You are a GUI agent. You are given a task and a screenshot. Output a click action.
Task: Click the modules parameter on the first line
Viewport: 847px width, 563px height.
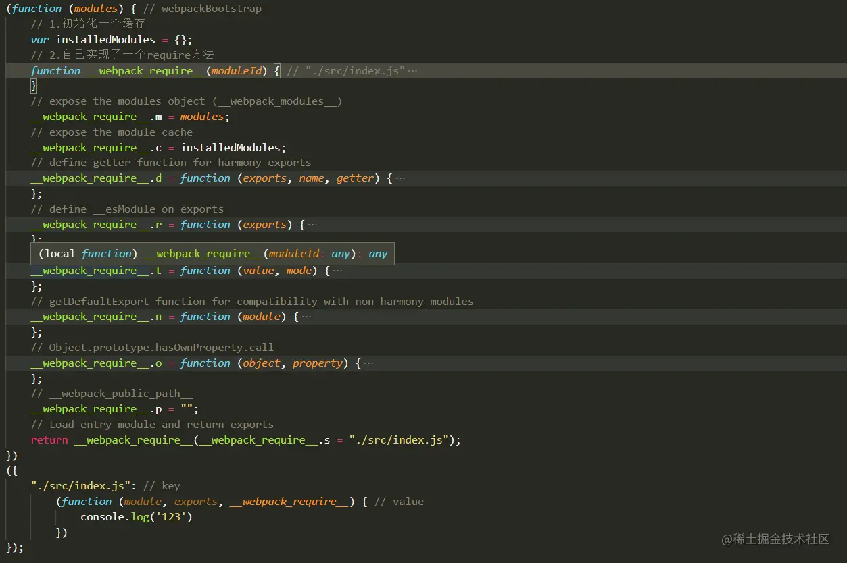click(x=95, y=8)
